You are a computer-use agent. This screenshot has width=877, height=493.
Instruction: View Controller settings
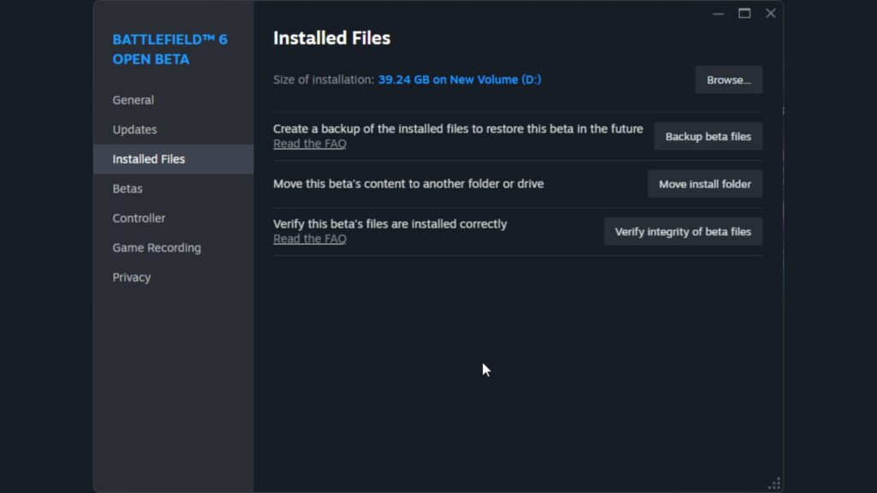pos(139,217)
